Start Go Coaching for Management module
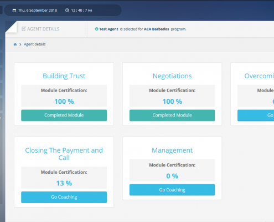 tap(172, 190)
